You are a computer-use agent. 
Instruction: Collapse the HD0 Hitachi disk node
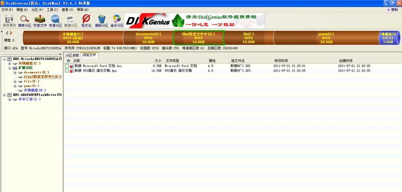pyautogui.click(x=4, y=59)
